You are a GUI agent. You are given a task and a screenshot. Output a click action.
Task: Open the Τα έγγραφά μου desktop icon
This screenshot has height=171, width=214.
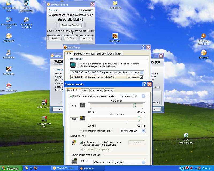(9, 6)
